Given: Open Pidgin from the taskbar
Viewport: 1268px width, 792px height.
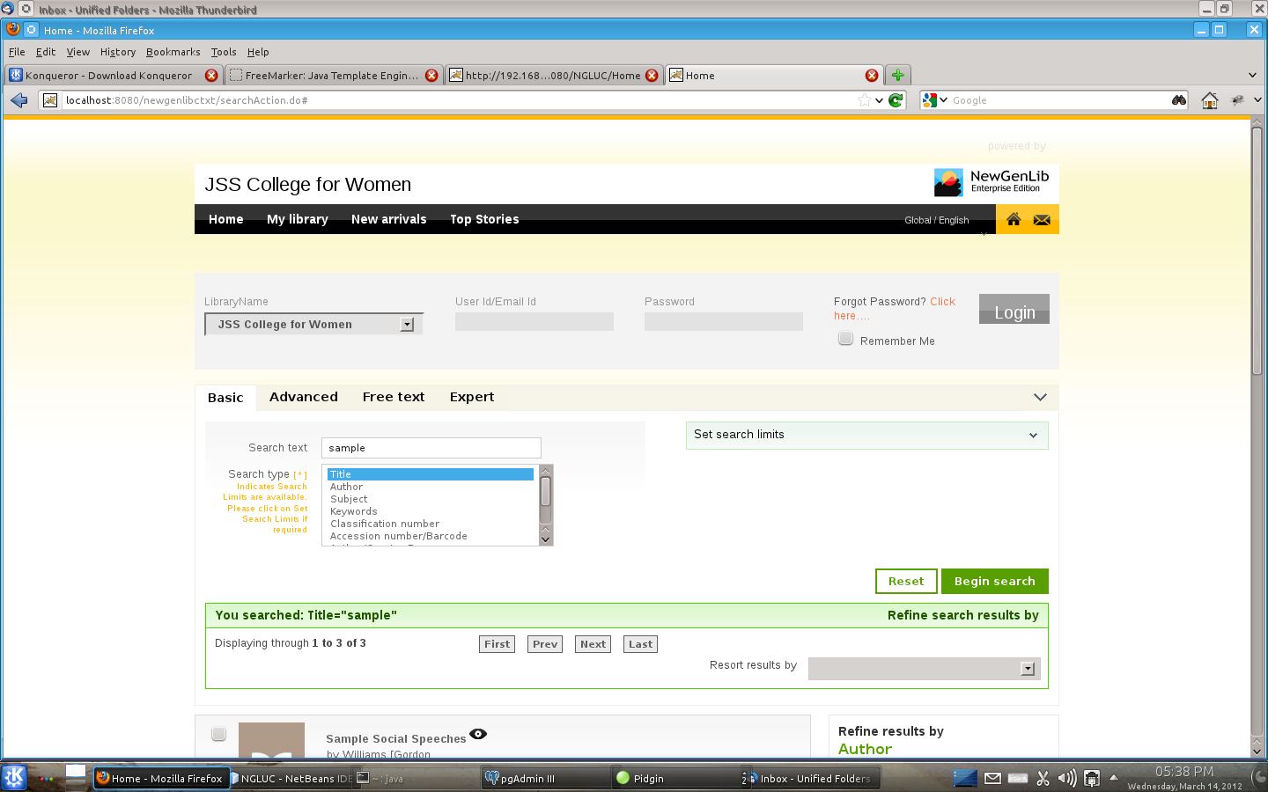Looking at the screenshot, I should [647, 778].
